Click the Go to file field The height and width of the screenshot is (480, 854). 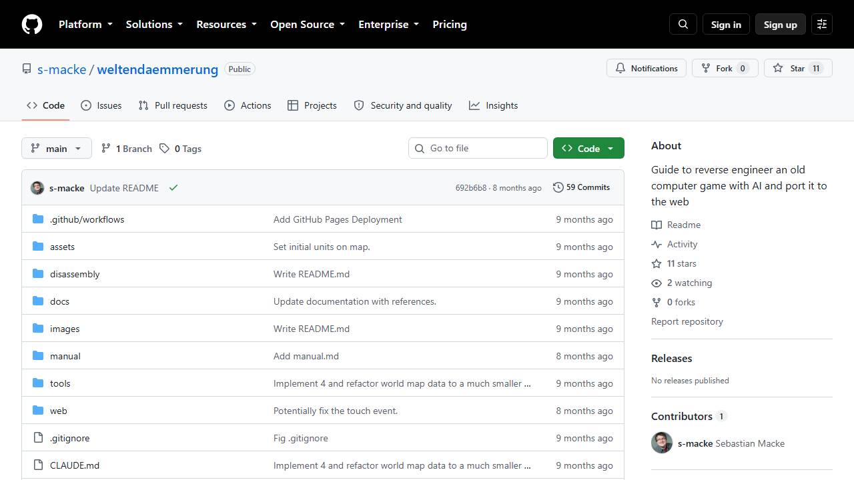(x=478, y=148)
